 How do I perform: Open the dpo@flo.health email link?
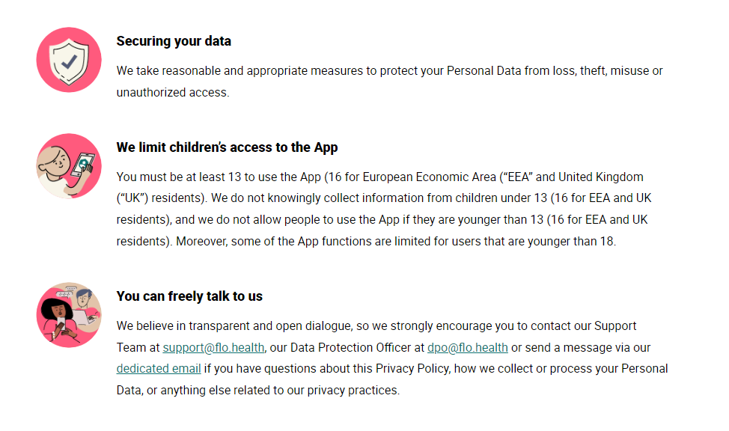click(467, 347)
